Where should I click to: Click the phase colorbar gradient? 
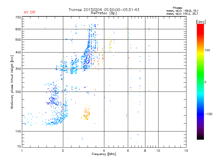point(200,81)
